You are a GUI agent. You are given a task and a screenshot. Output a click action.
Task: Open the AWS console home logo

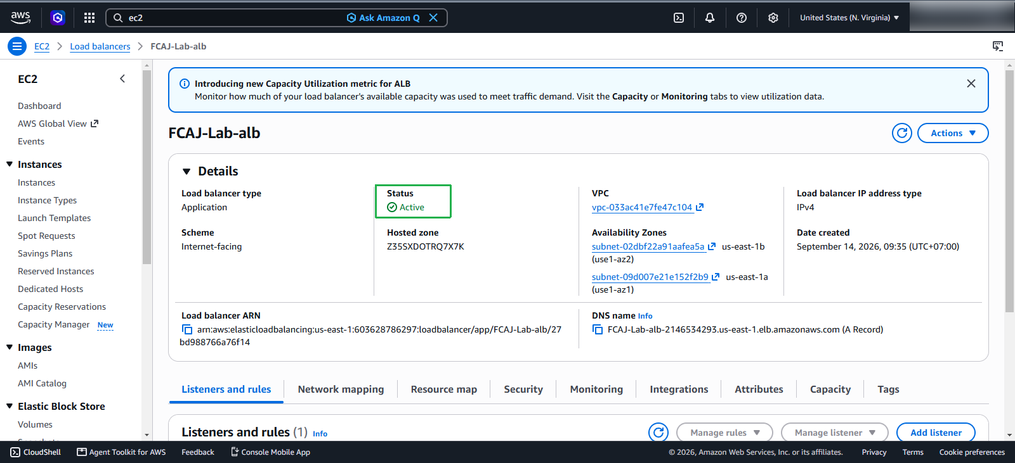(x=20, y=18)
